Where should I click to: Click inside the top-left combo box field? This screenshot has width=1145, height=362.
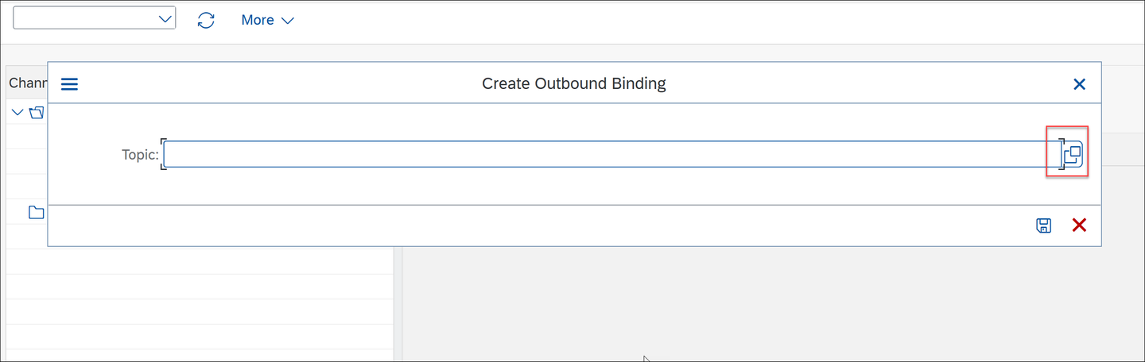point(85,19)
